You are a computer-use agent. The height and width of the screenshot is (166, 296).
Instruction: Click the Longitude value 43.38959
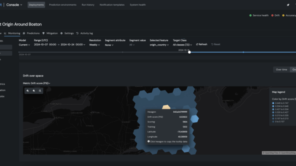pyautogui.click(x=183, y=136)
